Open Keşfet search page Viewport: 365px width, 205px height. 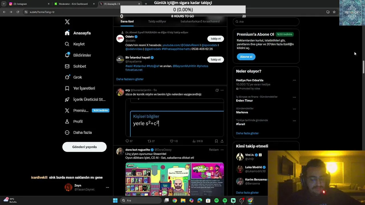[x=75, y=44]
